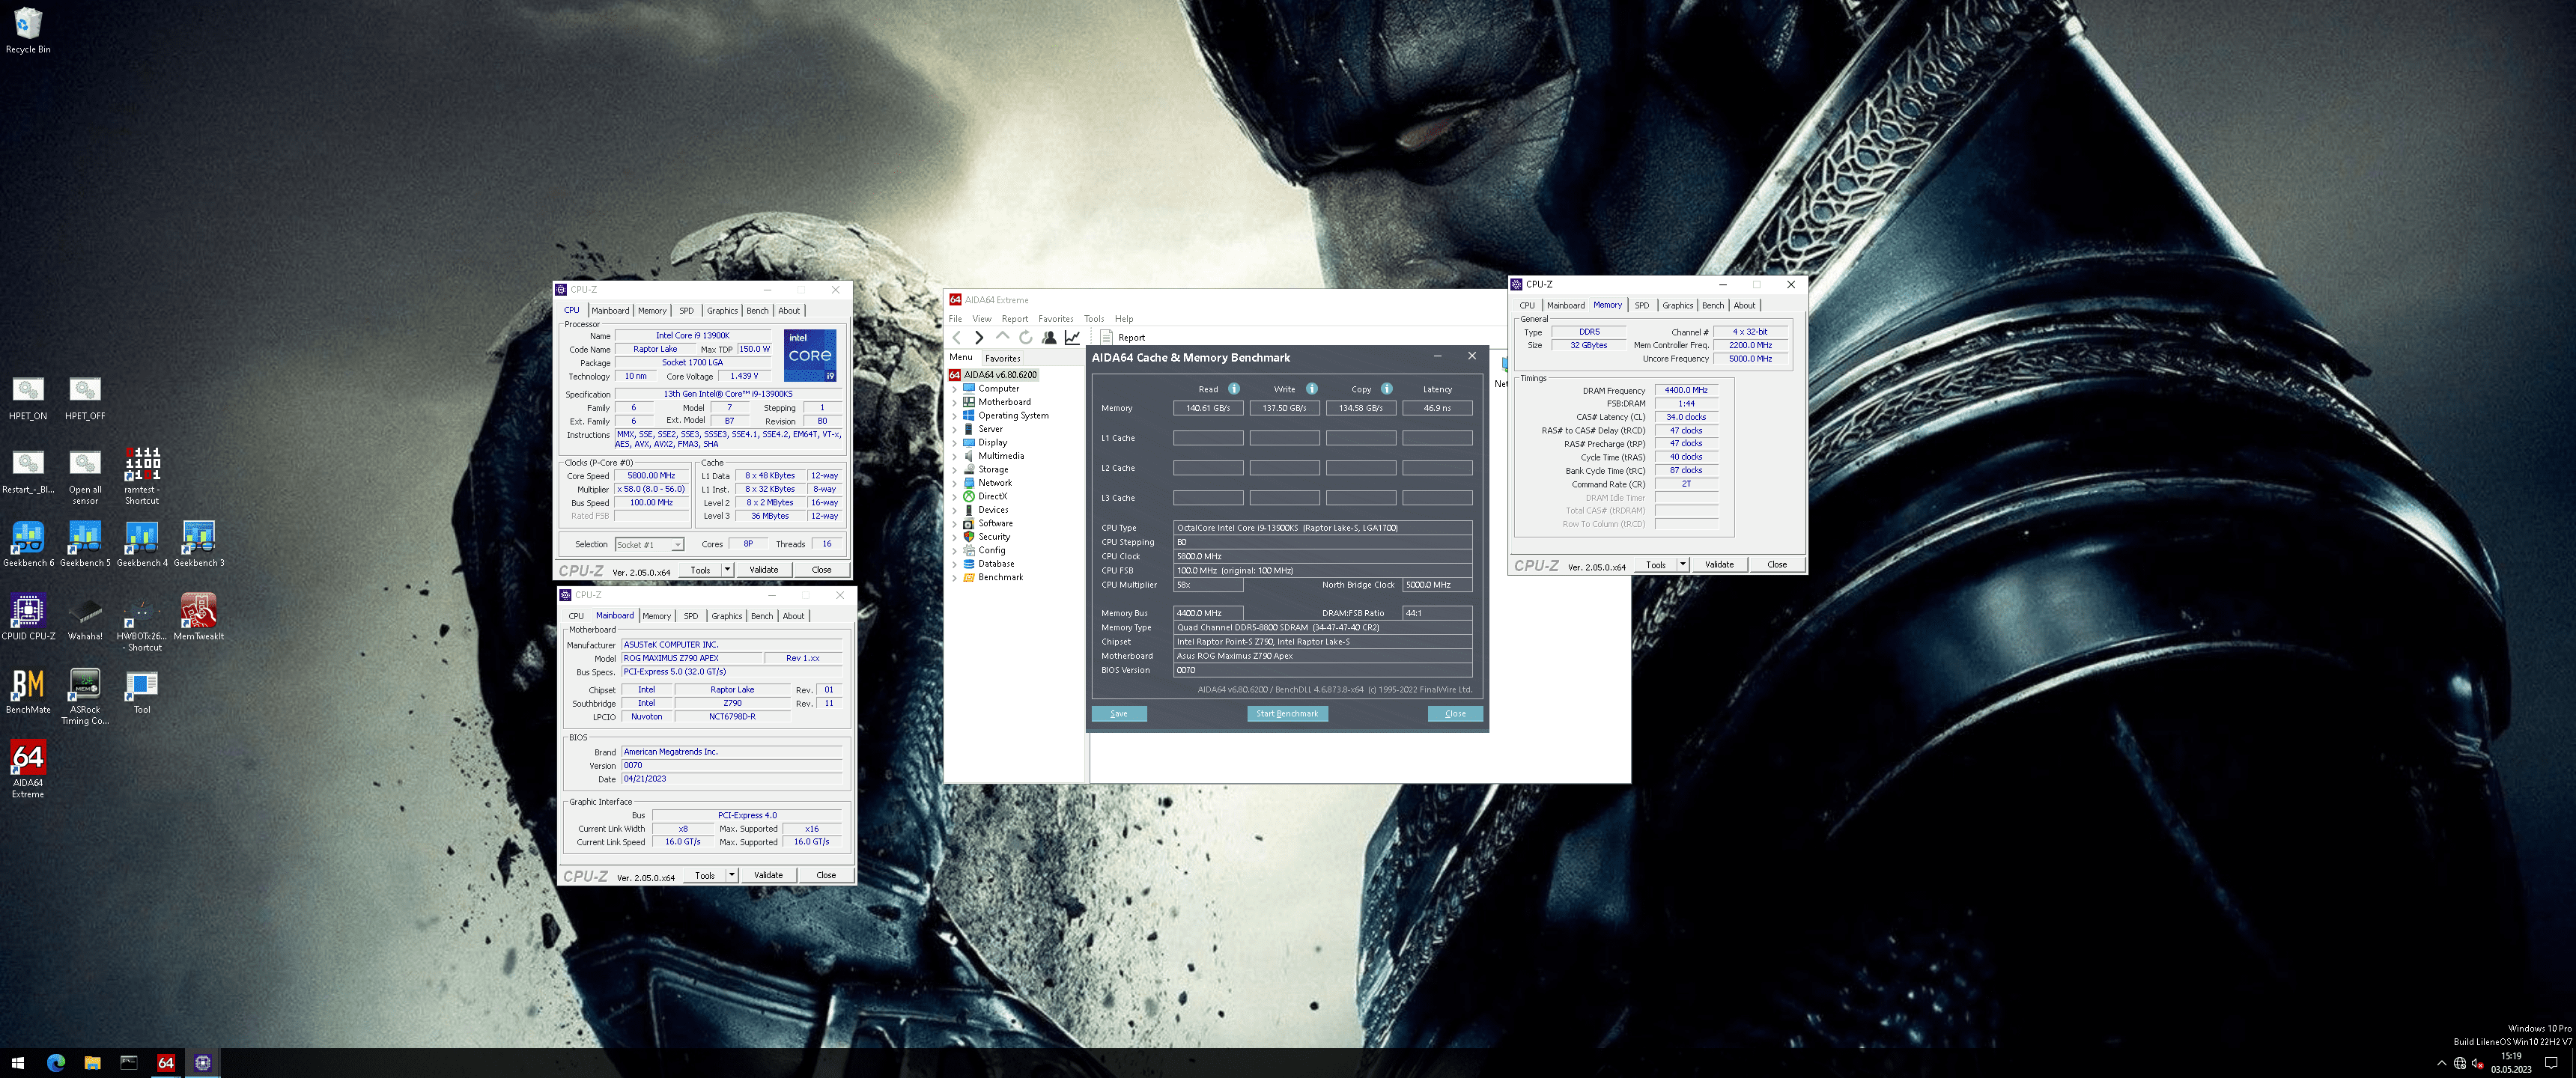The height and width of the screenshot is (1078, 2576).
Task: Open Tools dropdown arrow in CPU-Z Memory window
Action: point(1682,565)
